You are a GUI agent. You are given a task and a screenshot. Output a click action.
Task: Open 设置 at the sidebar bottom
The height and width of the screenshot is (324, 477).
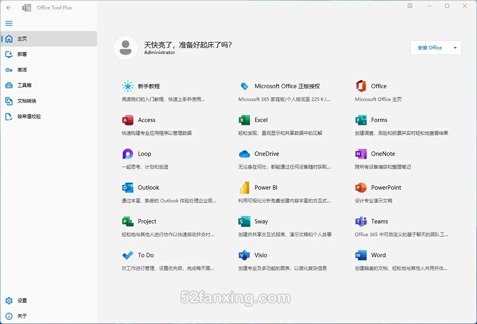(48, 301)
